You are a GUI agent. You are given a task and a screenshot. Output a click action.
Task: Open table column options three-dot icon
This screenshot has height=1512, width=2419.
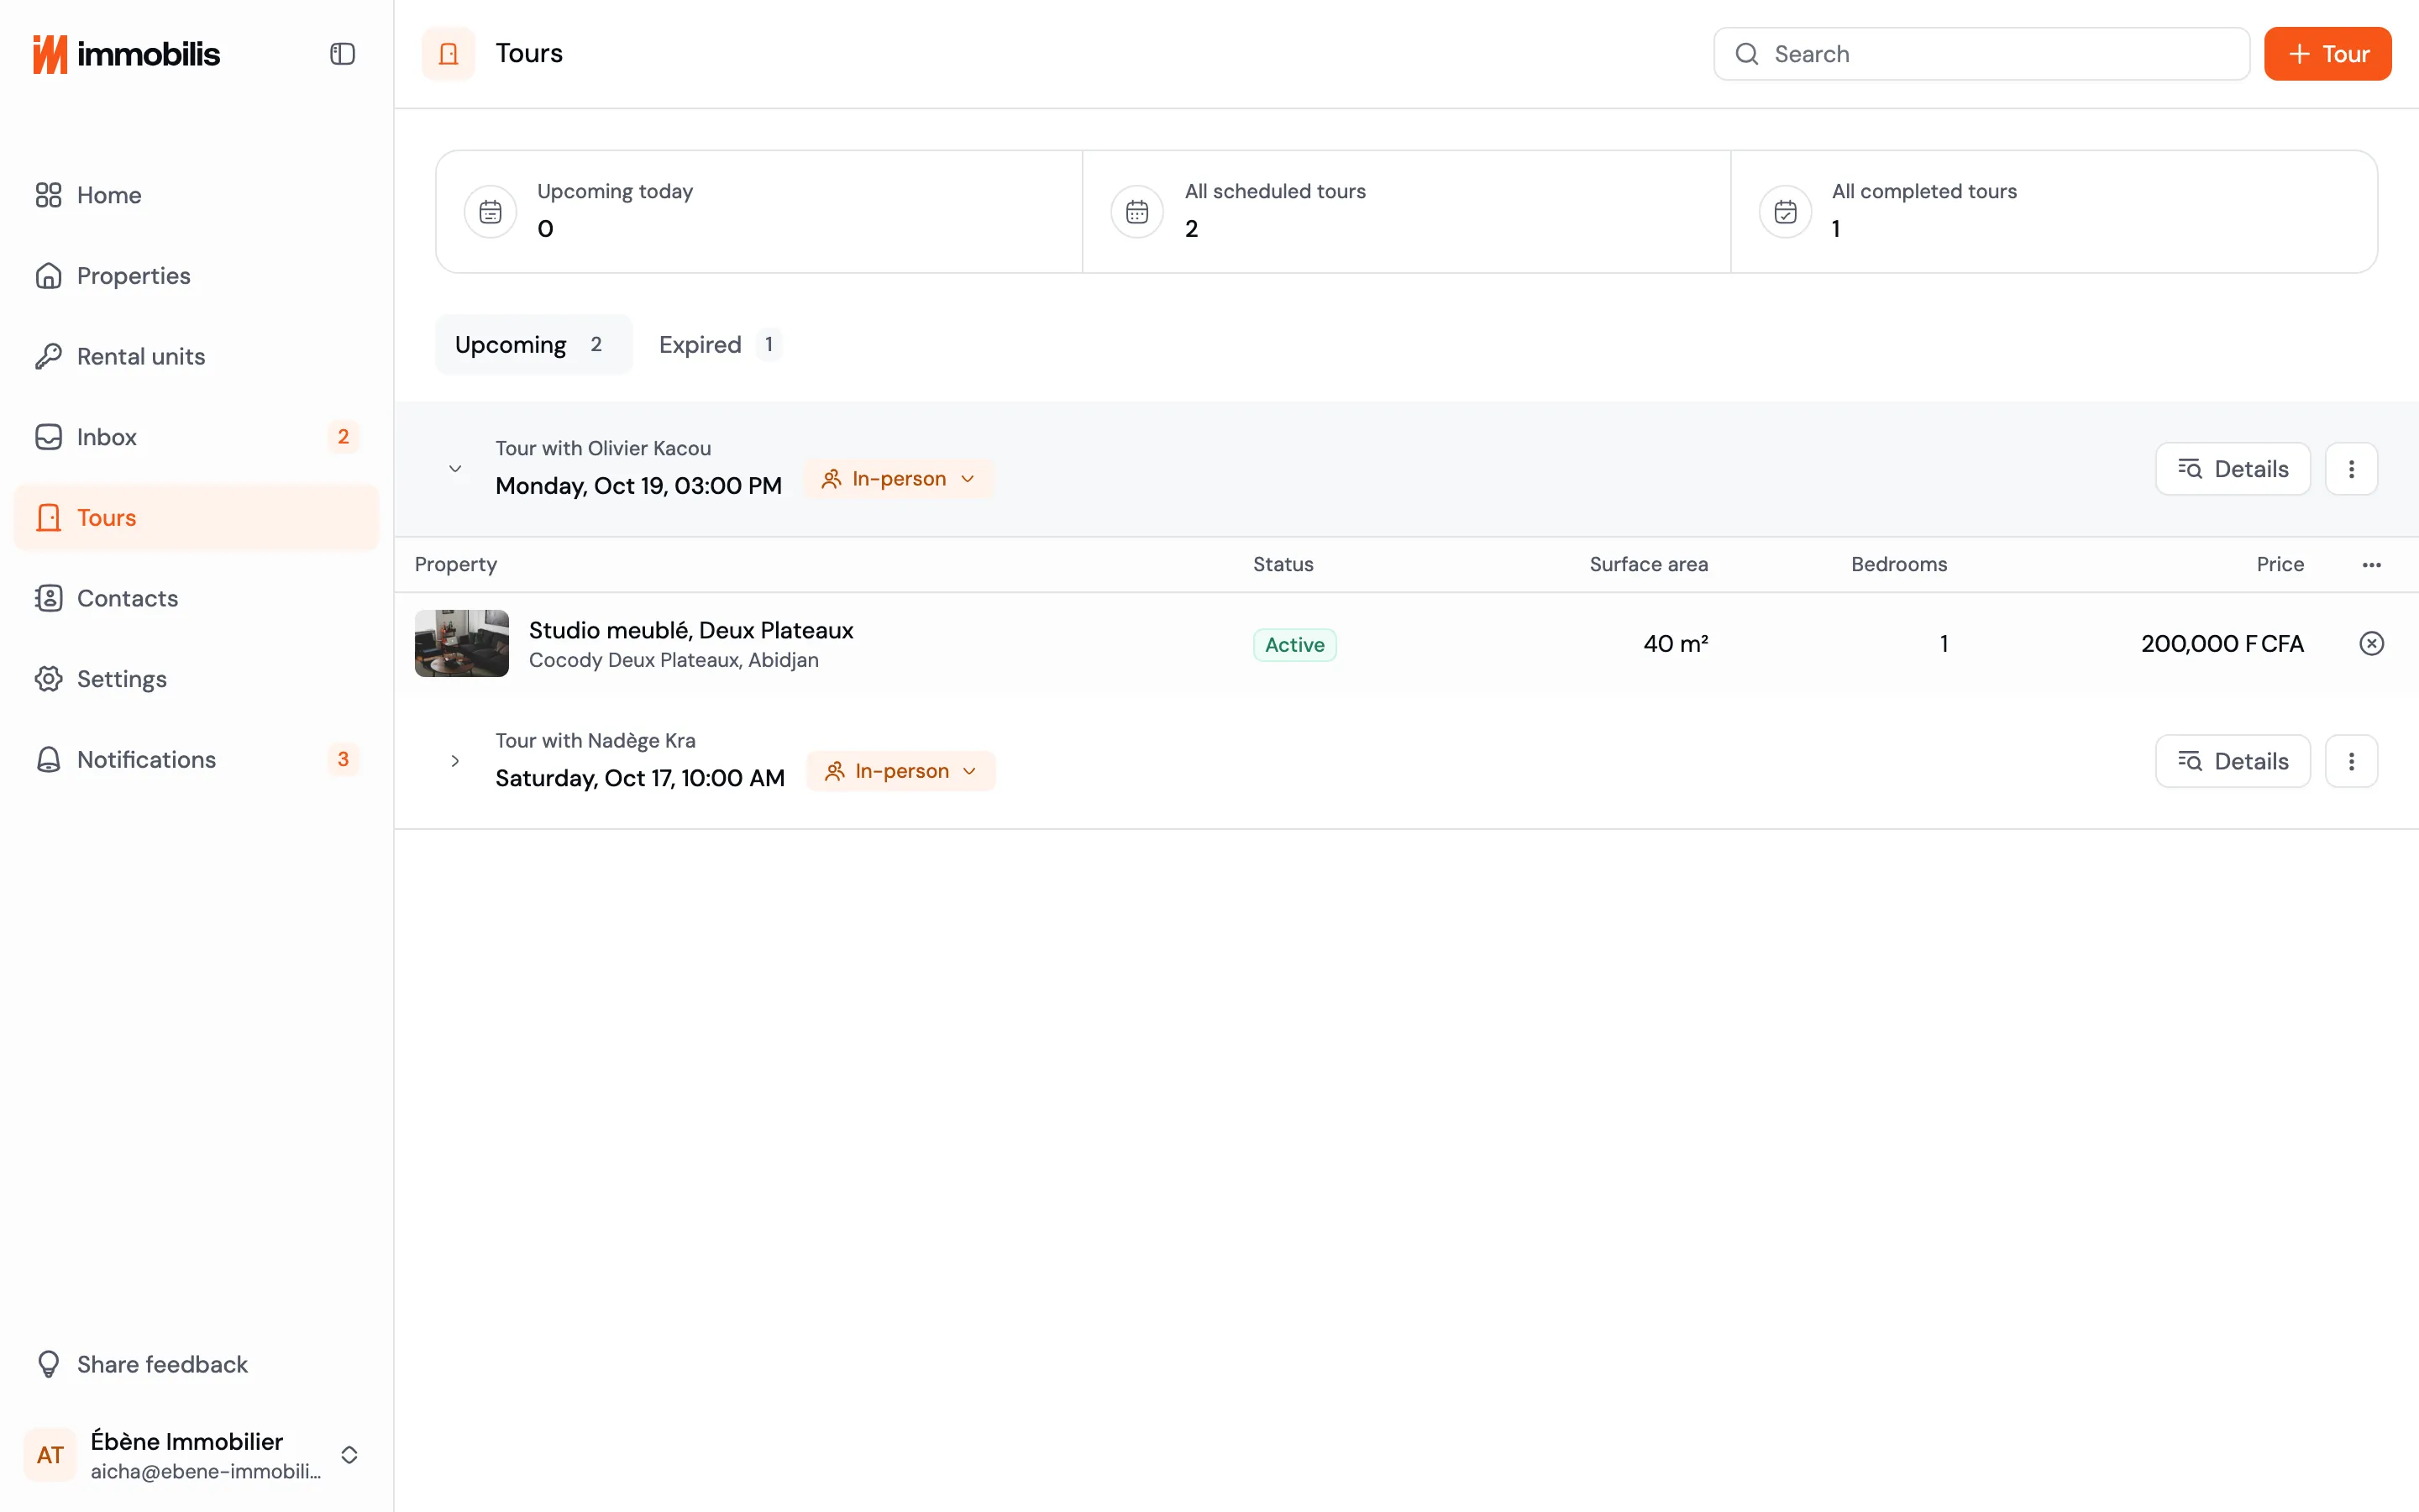coord(2371,565)
